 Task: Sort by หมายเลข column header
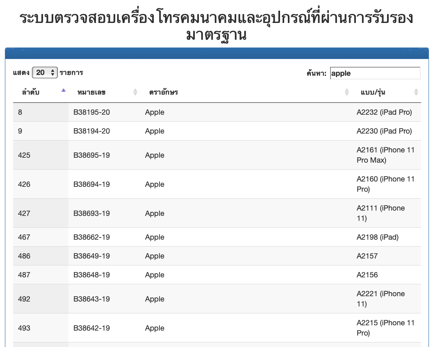(x=91, y=92)
